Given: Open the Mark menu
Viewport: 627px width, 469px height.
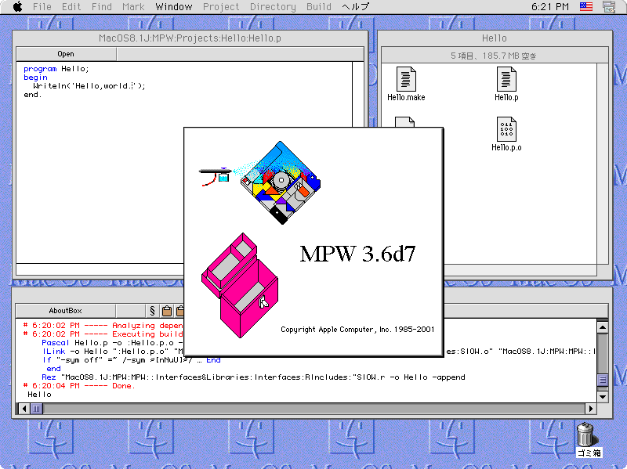Looking at the screenshot, I should pos(133,7).
